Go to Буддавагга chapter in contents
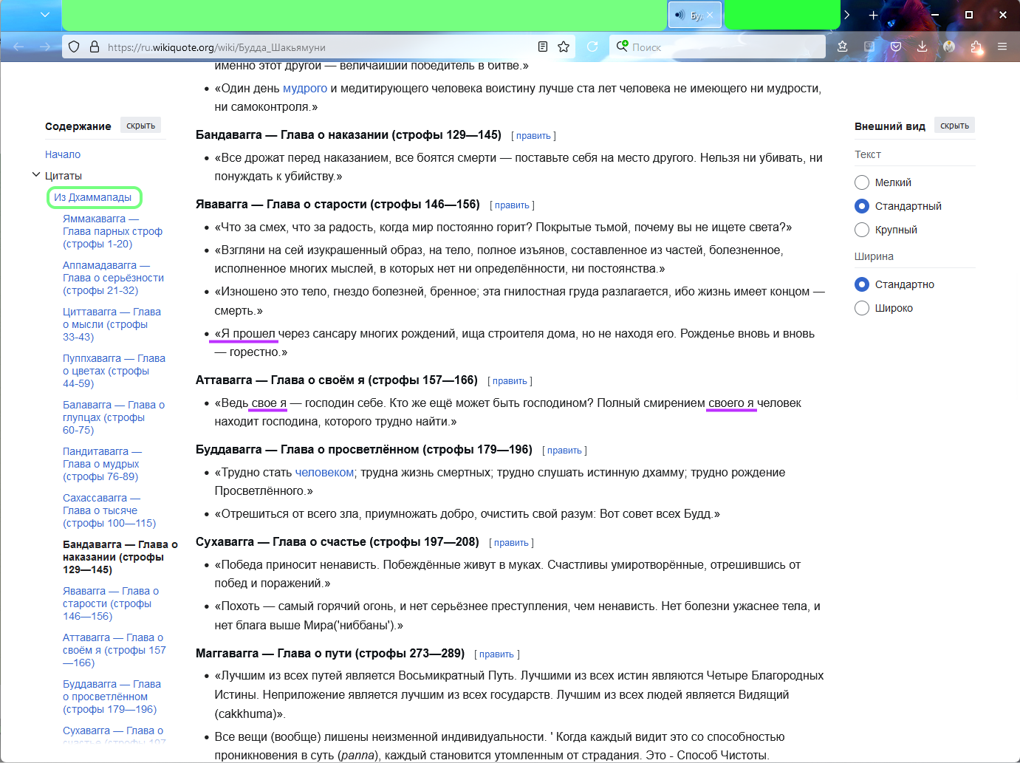1020x763 pixels. click(x=112, y=697)
